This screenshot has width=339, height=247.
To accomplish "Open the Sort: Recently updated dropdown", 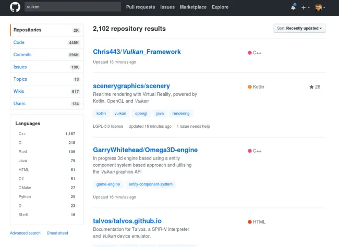I will point(299,28).
